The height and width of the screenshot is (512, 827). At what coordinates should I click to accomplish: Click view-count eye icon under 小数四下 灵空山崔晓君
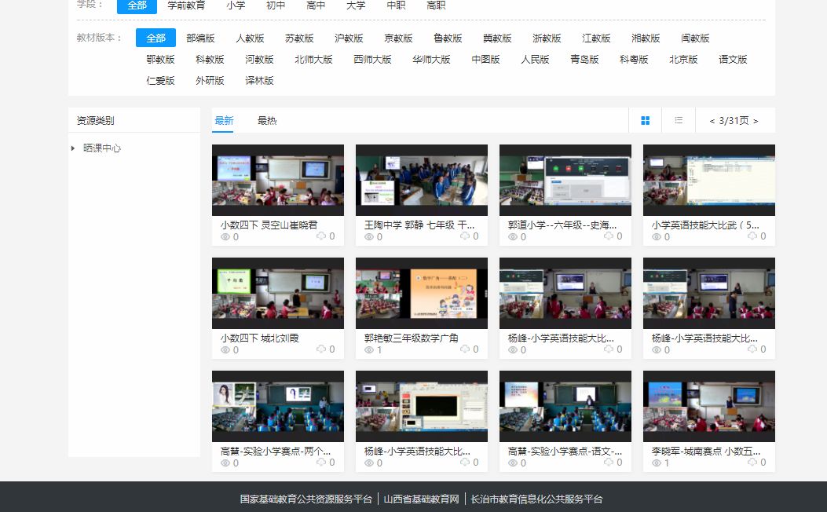pyautogui.click(x=225, y=237)
